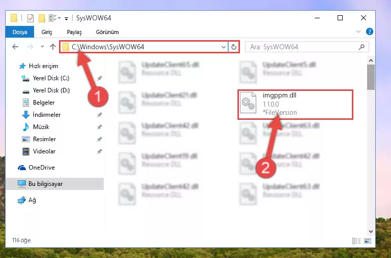Screen dimensions: 391x258
Task: Click the pin icon next to Müzik
Action: [99, 127]
